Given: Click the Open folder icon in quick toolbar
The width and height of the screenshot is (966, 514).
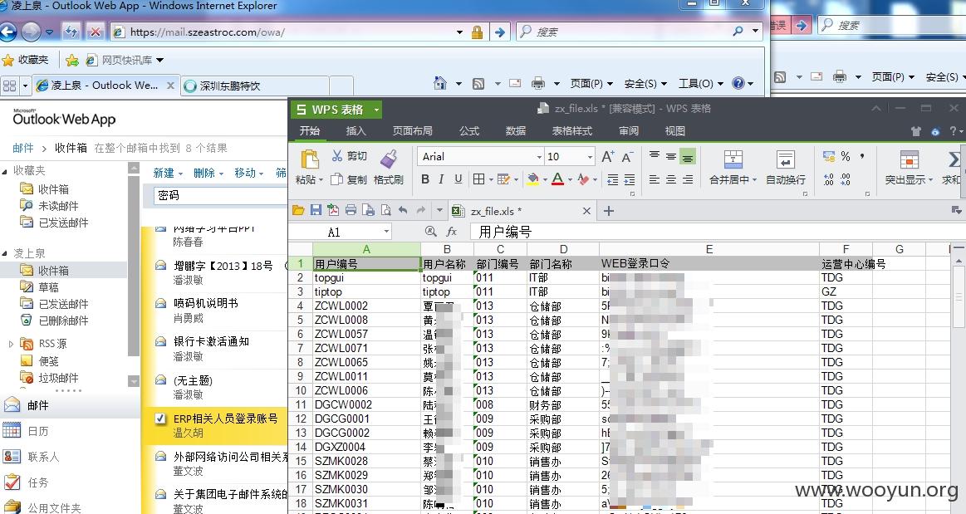Looking at the screenshot, I should click(x=298, y=211).
